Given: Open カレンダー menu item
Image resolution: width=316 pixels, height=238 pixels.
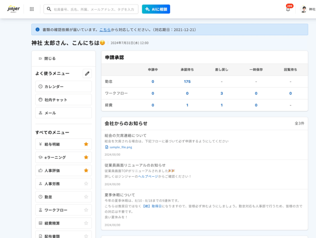Looking at the screenshot, I should [64, 87].
